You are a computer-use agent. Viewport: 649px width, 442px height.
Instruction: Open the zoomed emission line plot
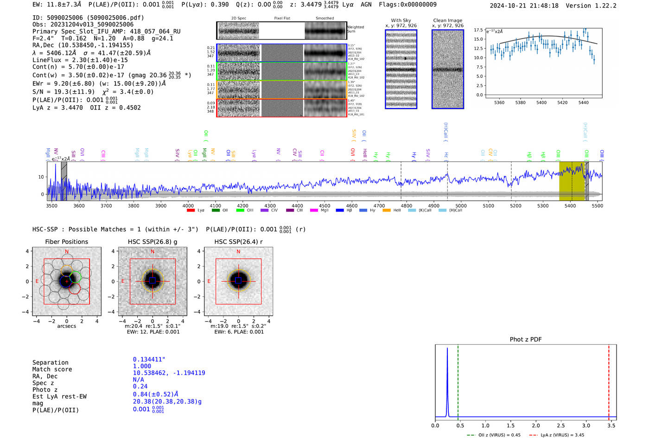coord(543,63)
